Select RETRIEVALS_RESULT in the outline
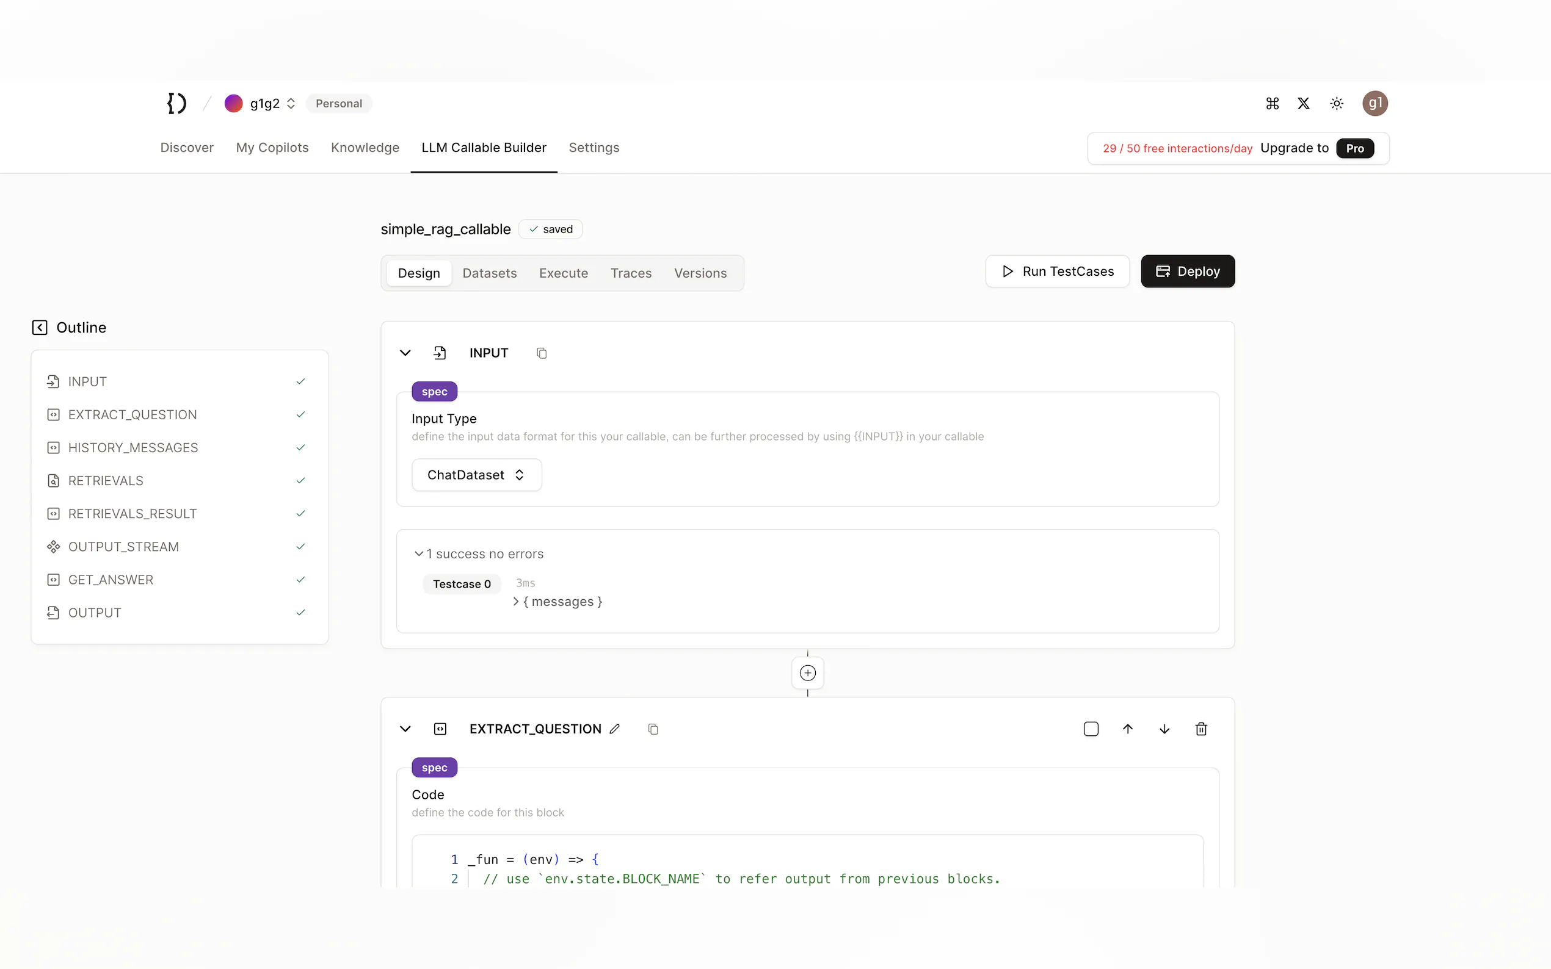The height and width of the screenshot is (969, 1551). pos(132,513)
